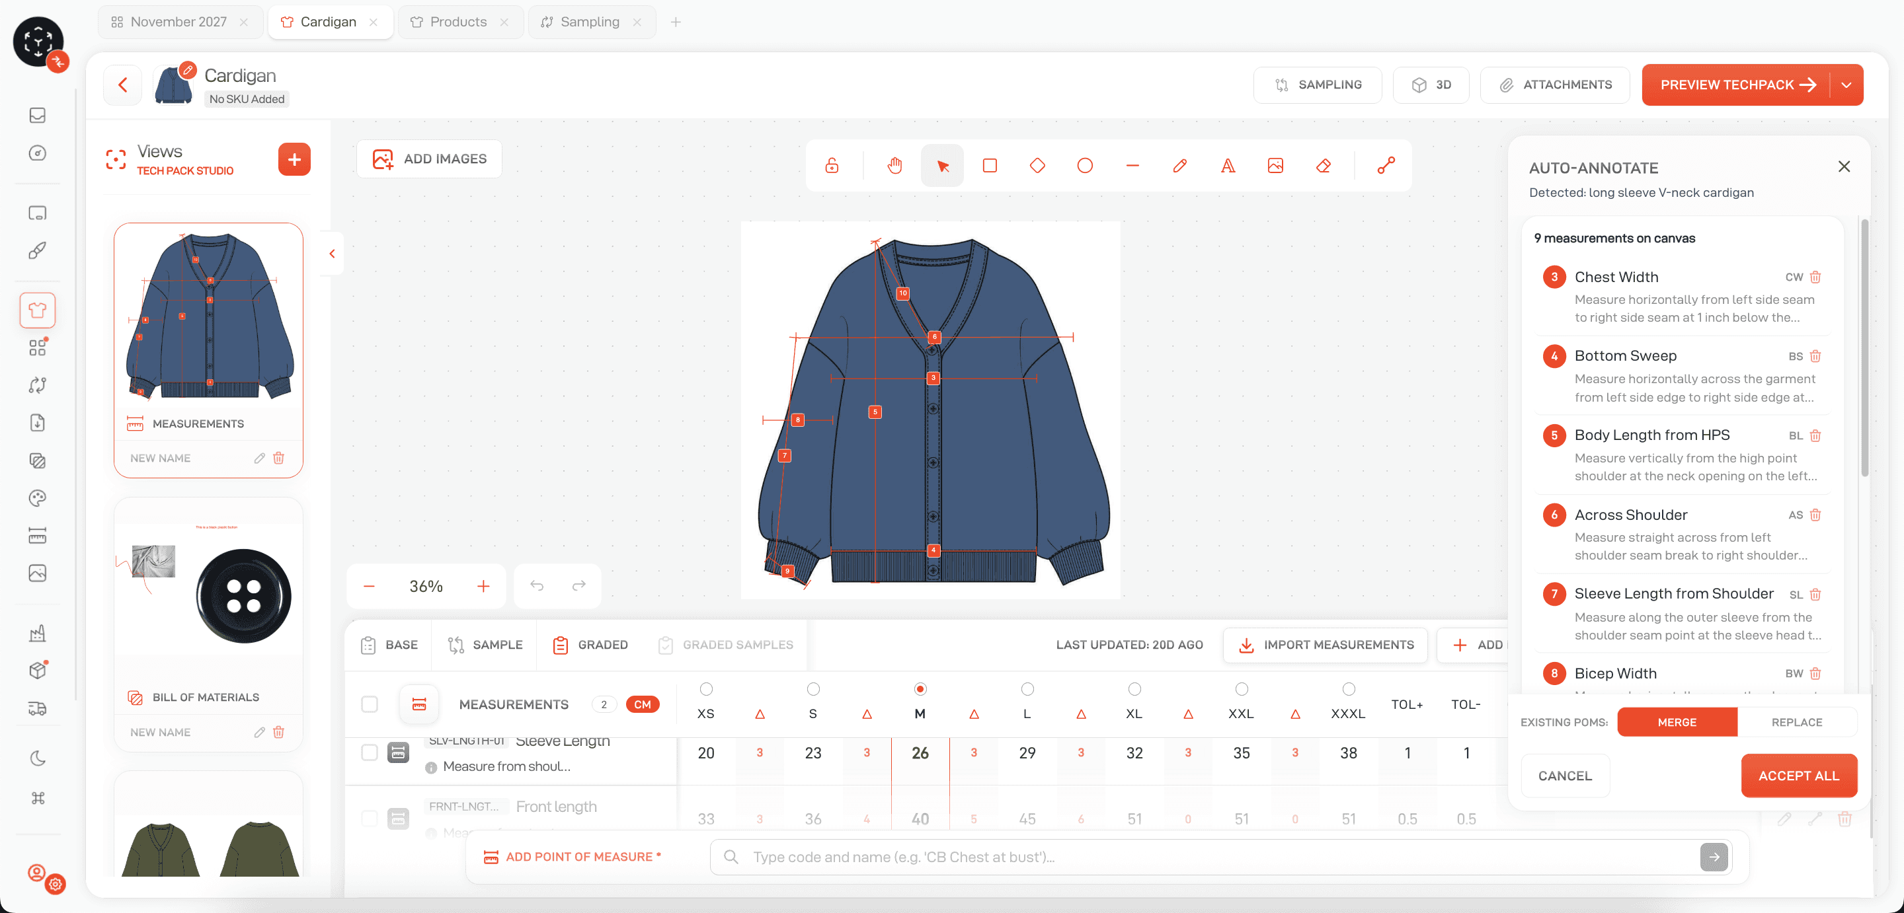Toggle the select-all measurements checkbox
The height and width of the screenshot is (913, 1904).
click(370, 704)
